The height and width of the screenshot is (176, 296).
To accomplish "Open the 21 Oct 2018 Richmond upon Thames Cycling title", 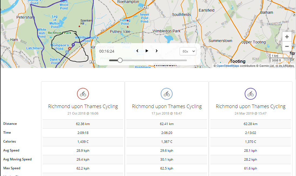I will [x=83, y=106].
